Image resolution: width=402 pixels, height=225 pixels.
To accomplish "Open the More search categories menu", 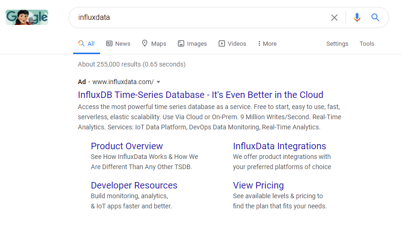I will click(x=267, y=44).
